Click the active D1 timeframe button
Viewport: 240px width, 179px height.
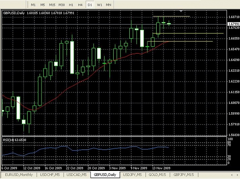[x=90, y=5]
